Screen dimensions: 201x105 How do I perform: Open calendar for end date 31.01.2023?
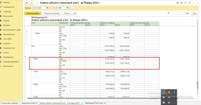click(68, 8)
